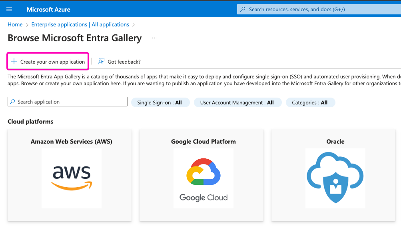Click the Got feedback? button
The image size is (401, 226).
click(x=124, y=62)
